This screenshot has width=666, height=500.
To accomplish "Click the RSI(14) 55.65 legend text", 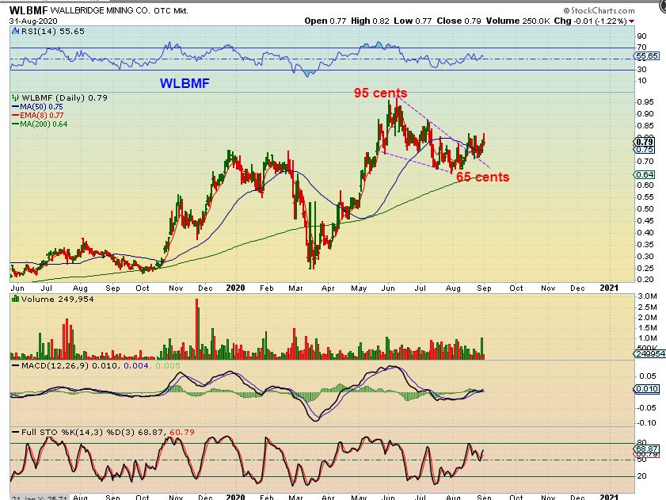I will tap(53, 31).
